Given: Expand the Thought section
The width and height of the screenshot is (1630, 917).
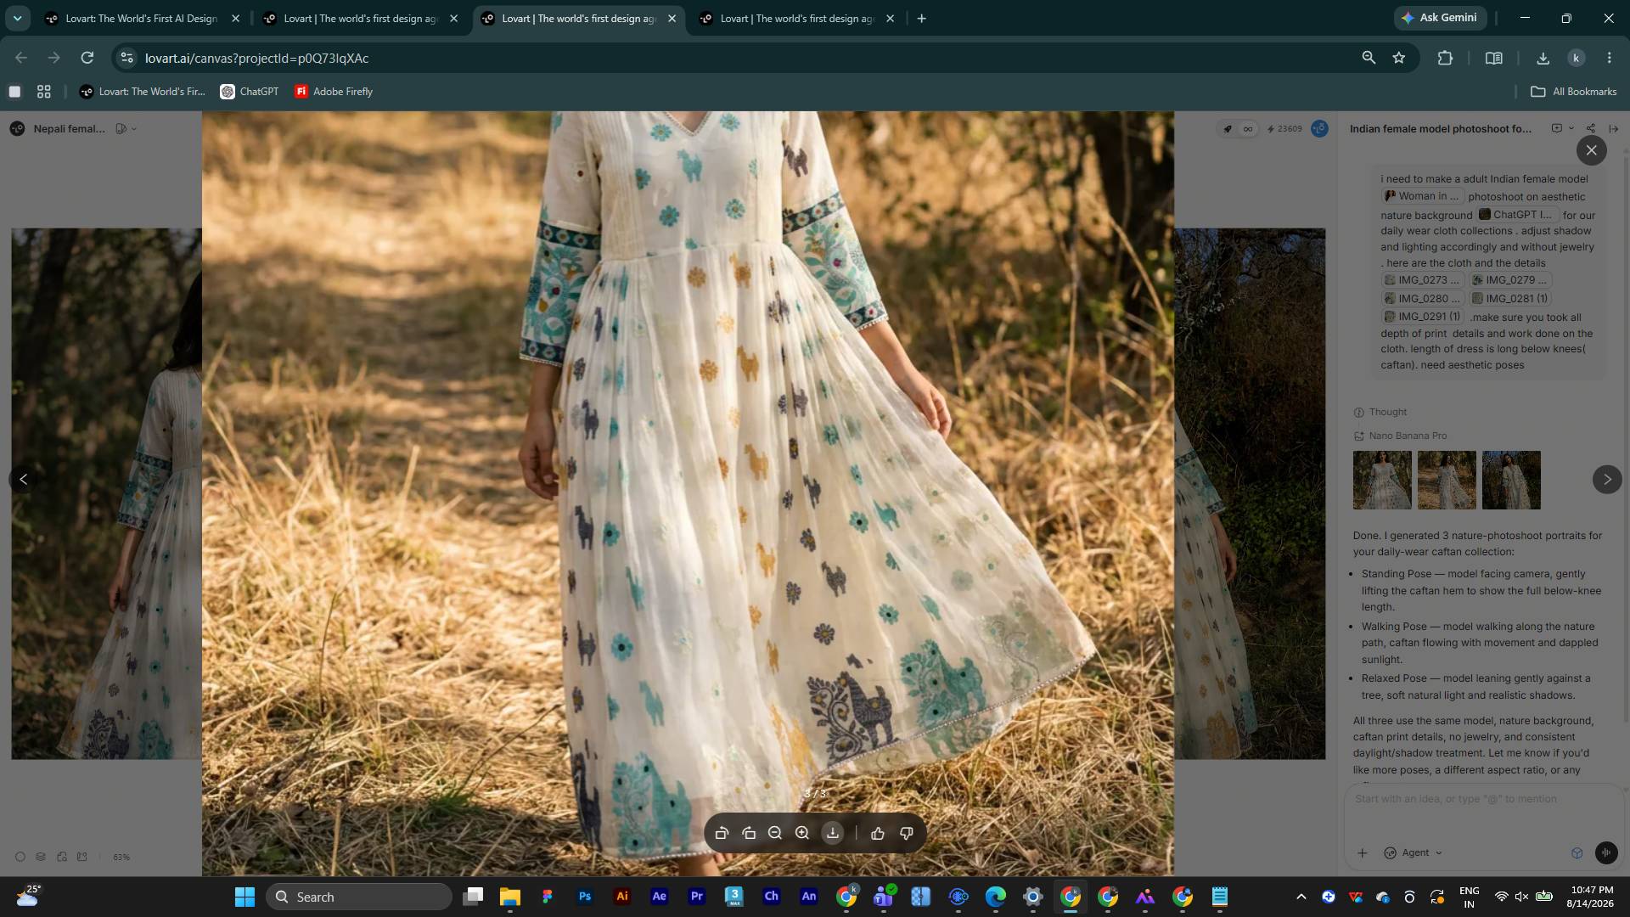Looking at the screenshot, I should [1380, 412].
